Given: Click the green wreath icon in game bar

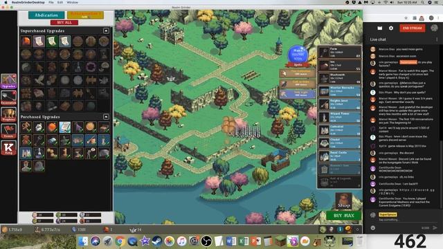Looking at the screenshot, I should (323, 229).
